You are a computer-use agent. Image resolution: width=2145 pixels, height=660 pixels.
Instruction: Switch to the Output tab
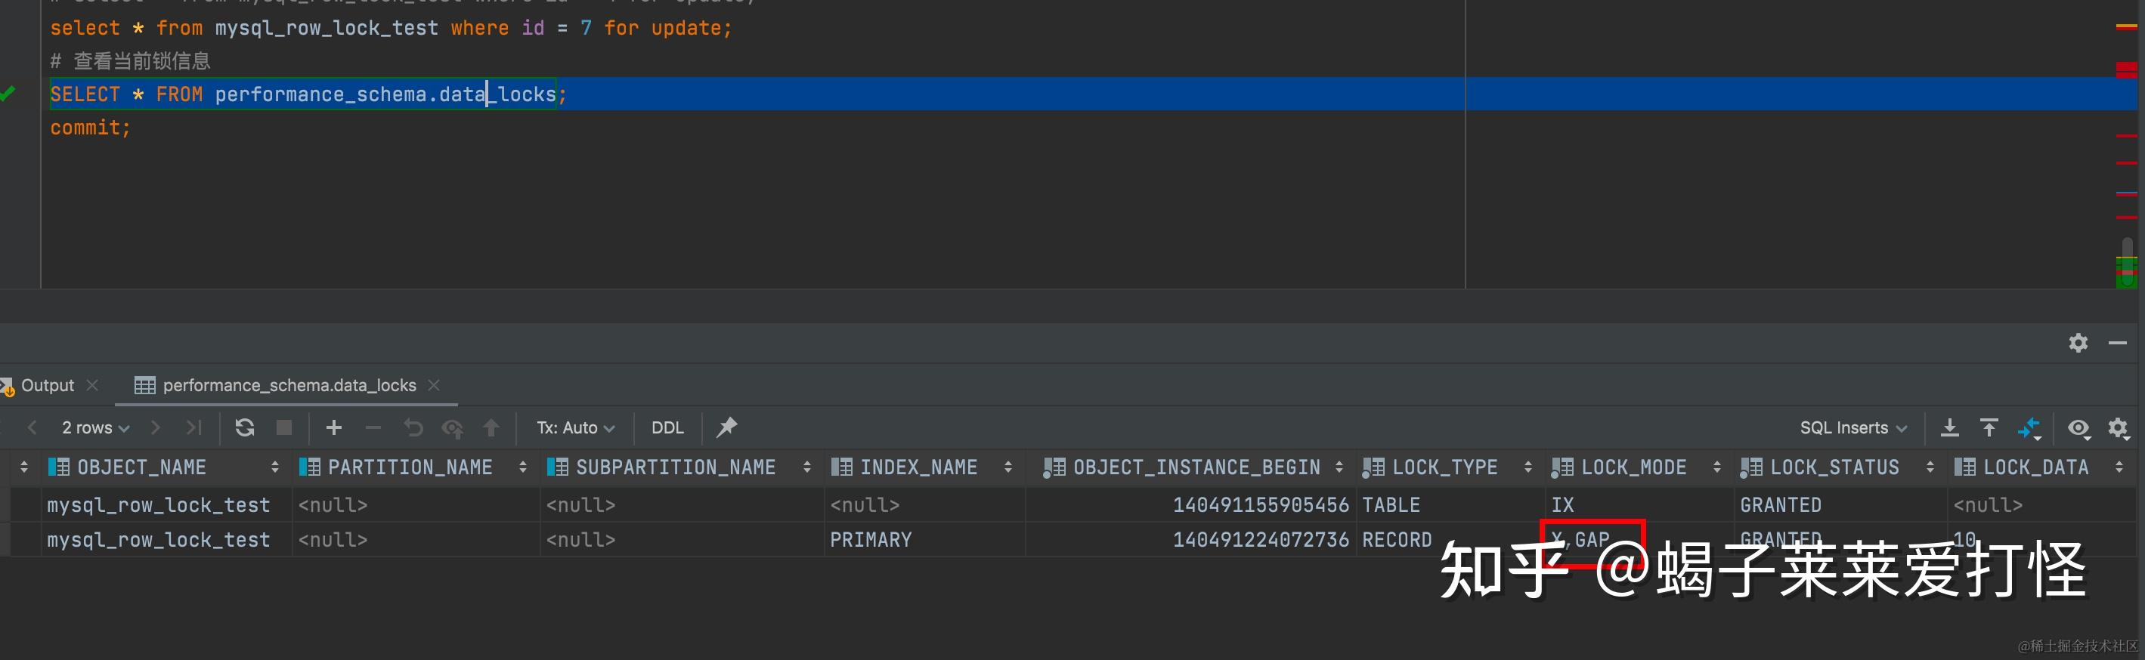pyautogui.click(x=48, y=385)
